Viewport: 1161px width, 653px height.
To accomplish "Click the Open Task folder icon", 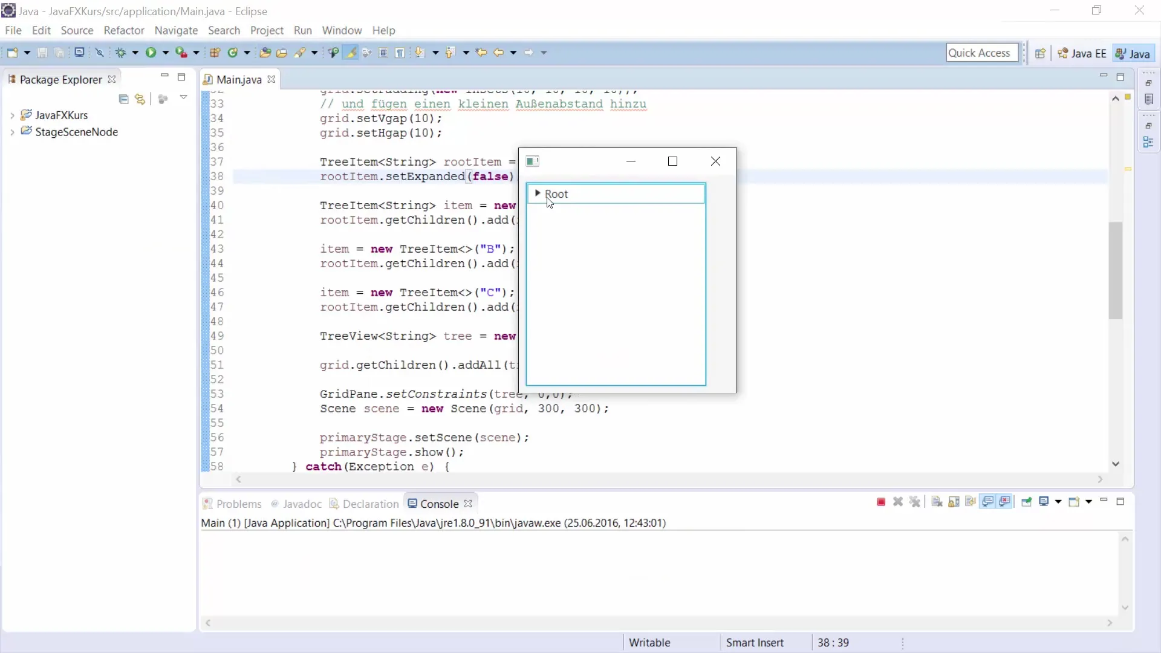I will 282,53.
